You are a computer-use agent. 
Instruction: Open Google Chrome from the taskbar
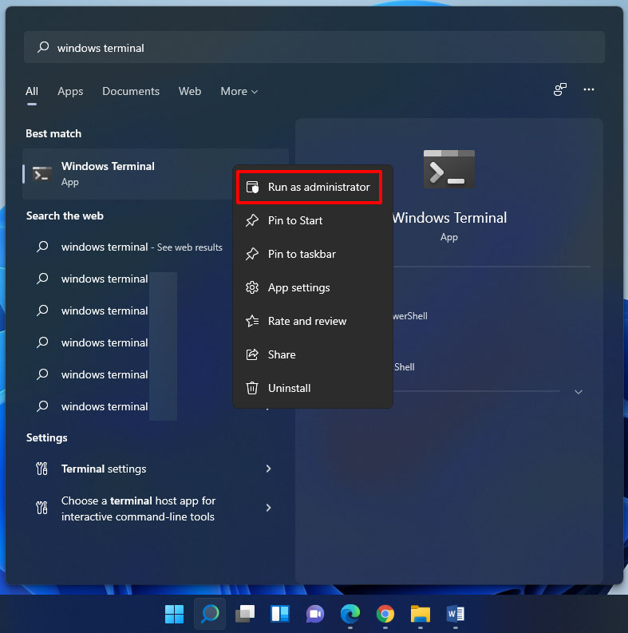385,614
